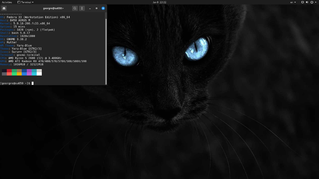Open the Terminal app menu in the top bar
Screen dimensions: 319x179
[26, 2]
